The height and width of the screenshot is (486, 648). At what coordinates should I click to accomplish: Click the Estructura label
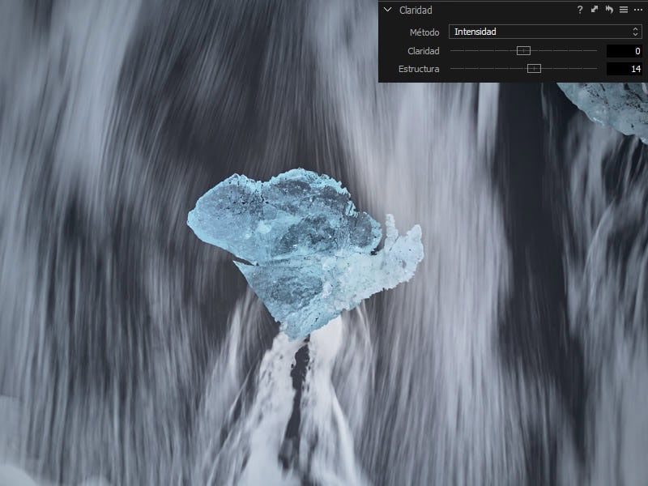click(419, 69)
